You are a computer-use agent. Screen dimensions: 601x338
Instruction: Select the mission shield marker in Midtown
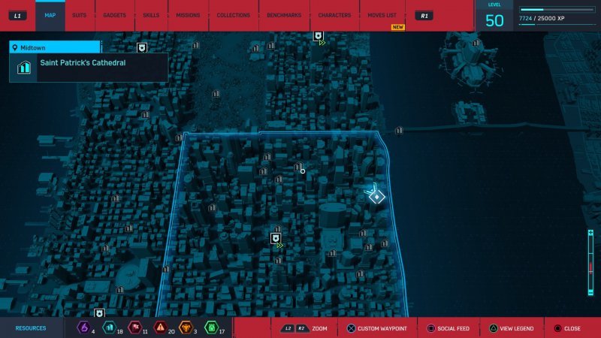276,238
